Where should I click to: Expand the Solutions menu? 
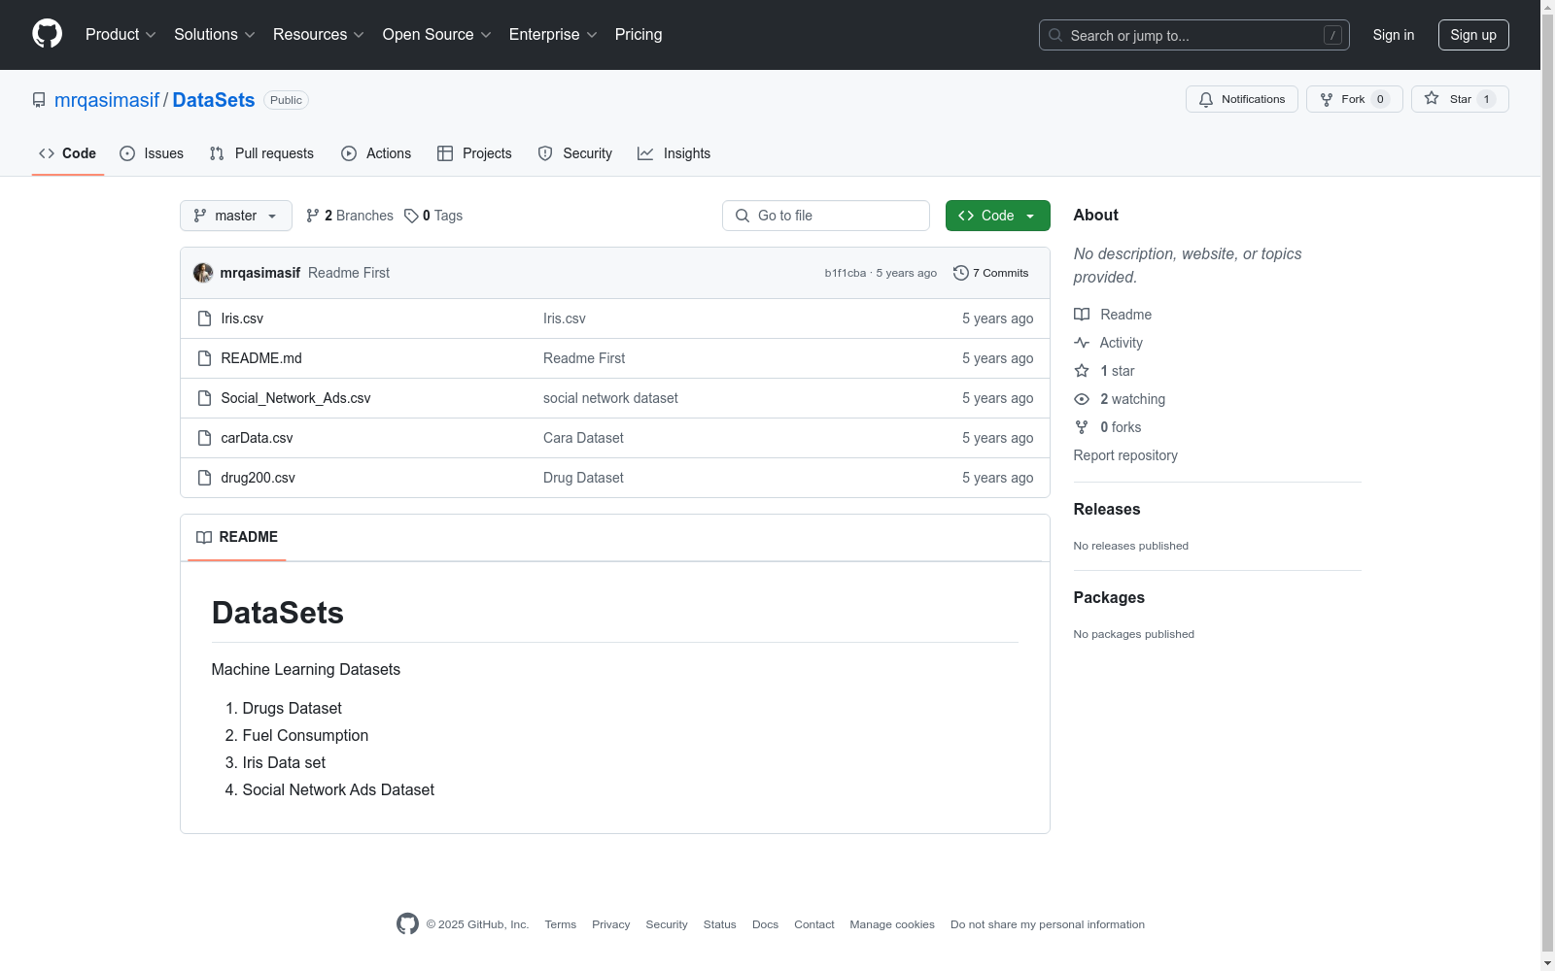215,34
